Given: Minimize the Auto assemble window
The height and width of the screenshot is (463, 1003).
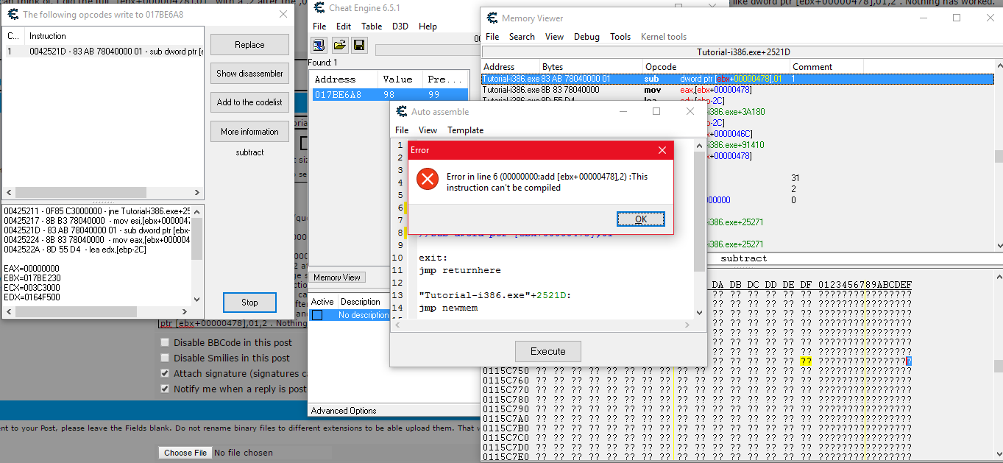Looking at the screenshot, I should (x=623, y=111).
